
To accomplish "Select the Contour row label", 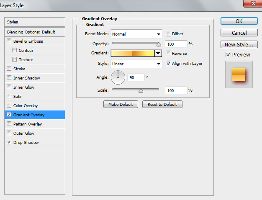I will [x=26, y=51].
